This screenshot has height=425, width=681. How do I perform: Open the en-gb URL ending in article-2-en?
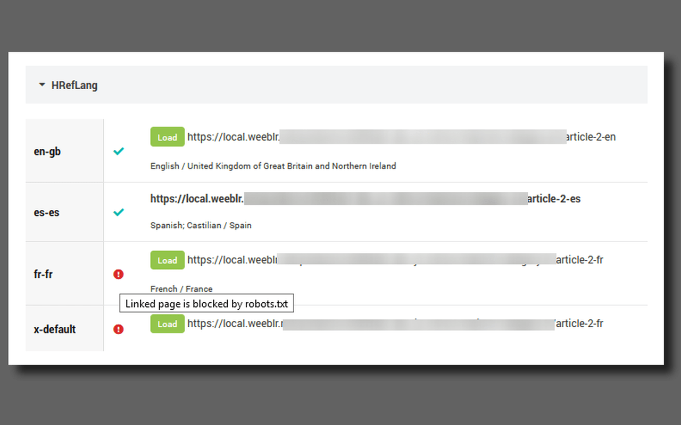point(402,137)
